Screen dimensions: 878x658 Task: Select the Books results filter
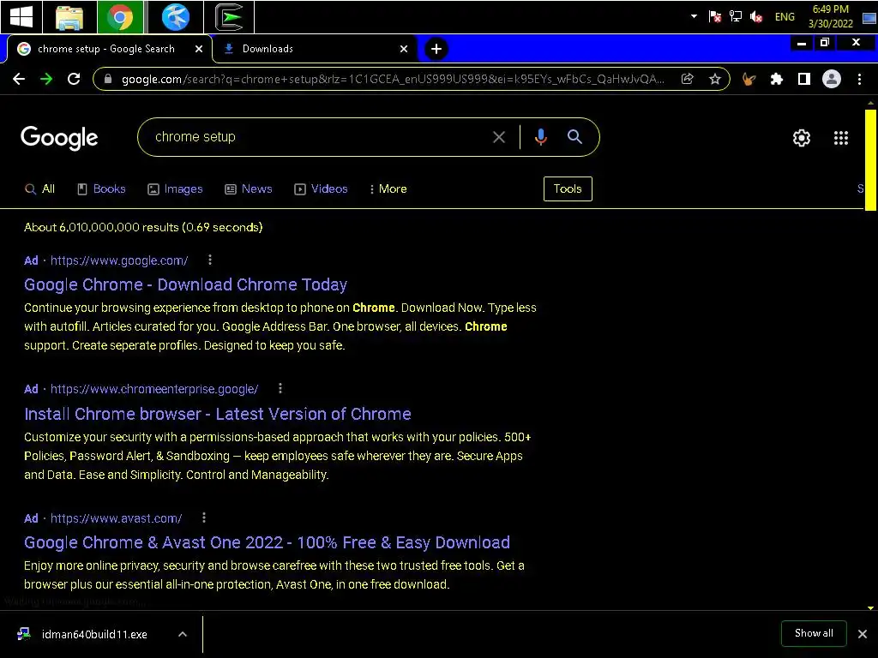(x=101, y=189)
